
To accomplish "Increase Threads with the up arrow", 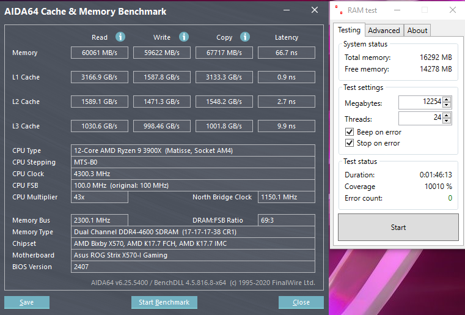I will (x=447, y=115).
